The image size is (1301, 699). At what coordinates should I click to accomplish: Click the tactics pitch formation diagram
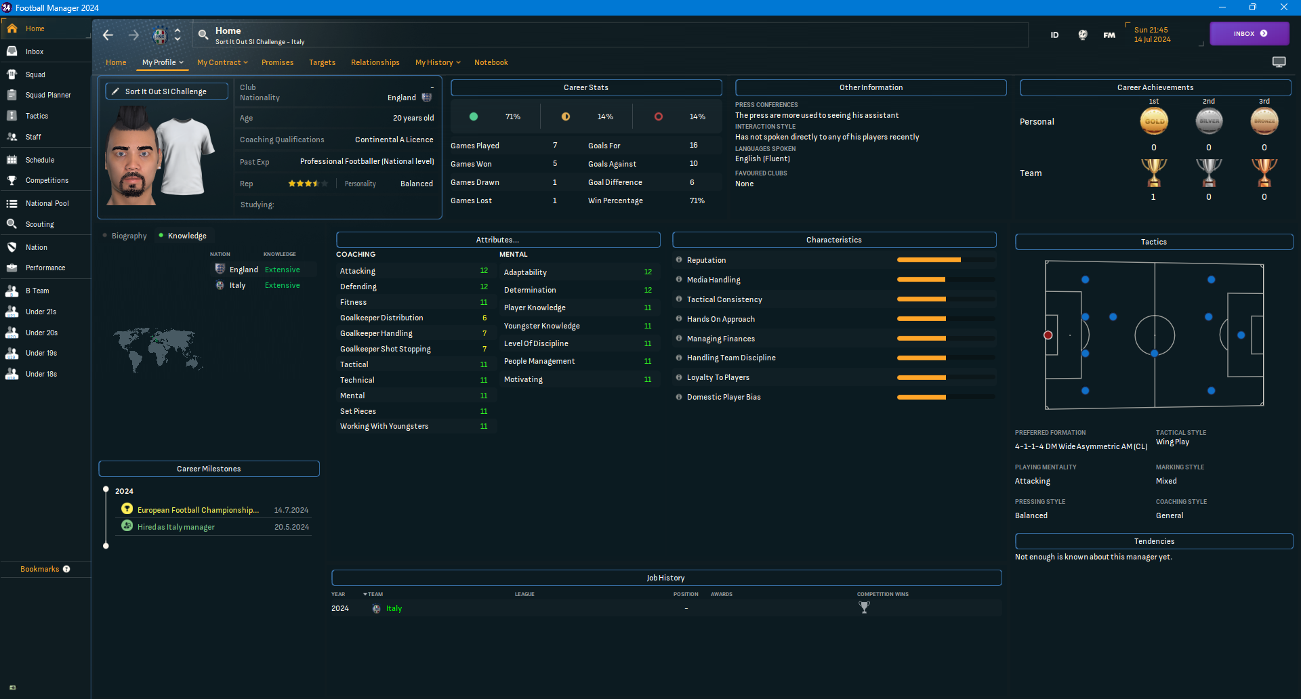pos(1154,335)
